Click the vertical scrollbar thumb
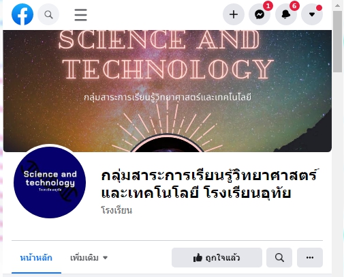344x277 pixels. 338,42
